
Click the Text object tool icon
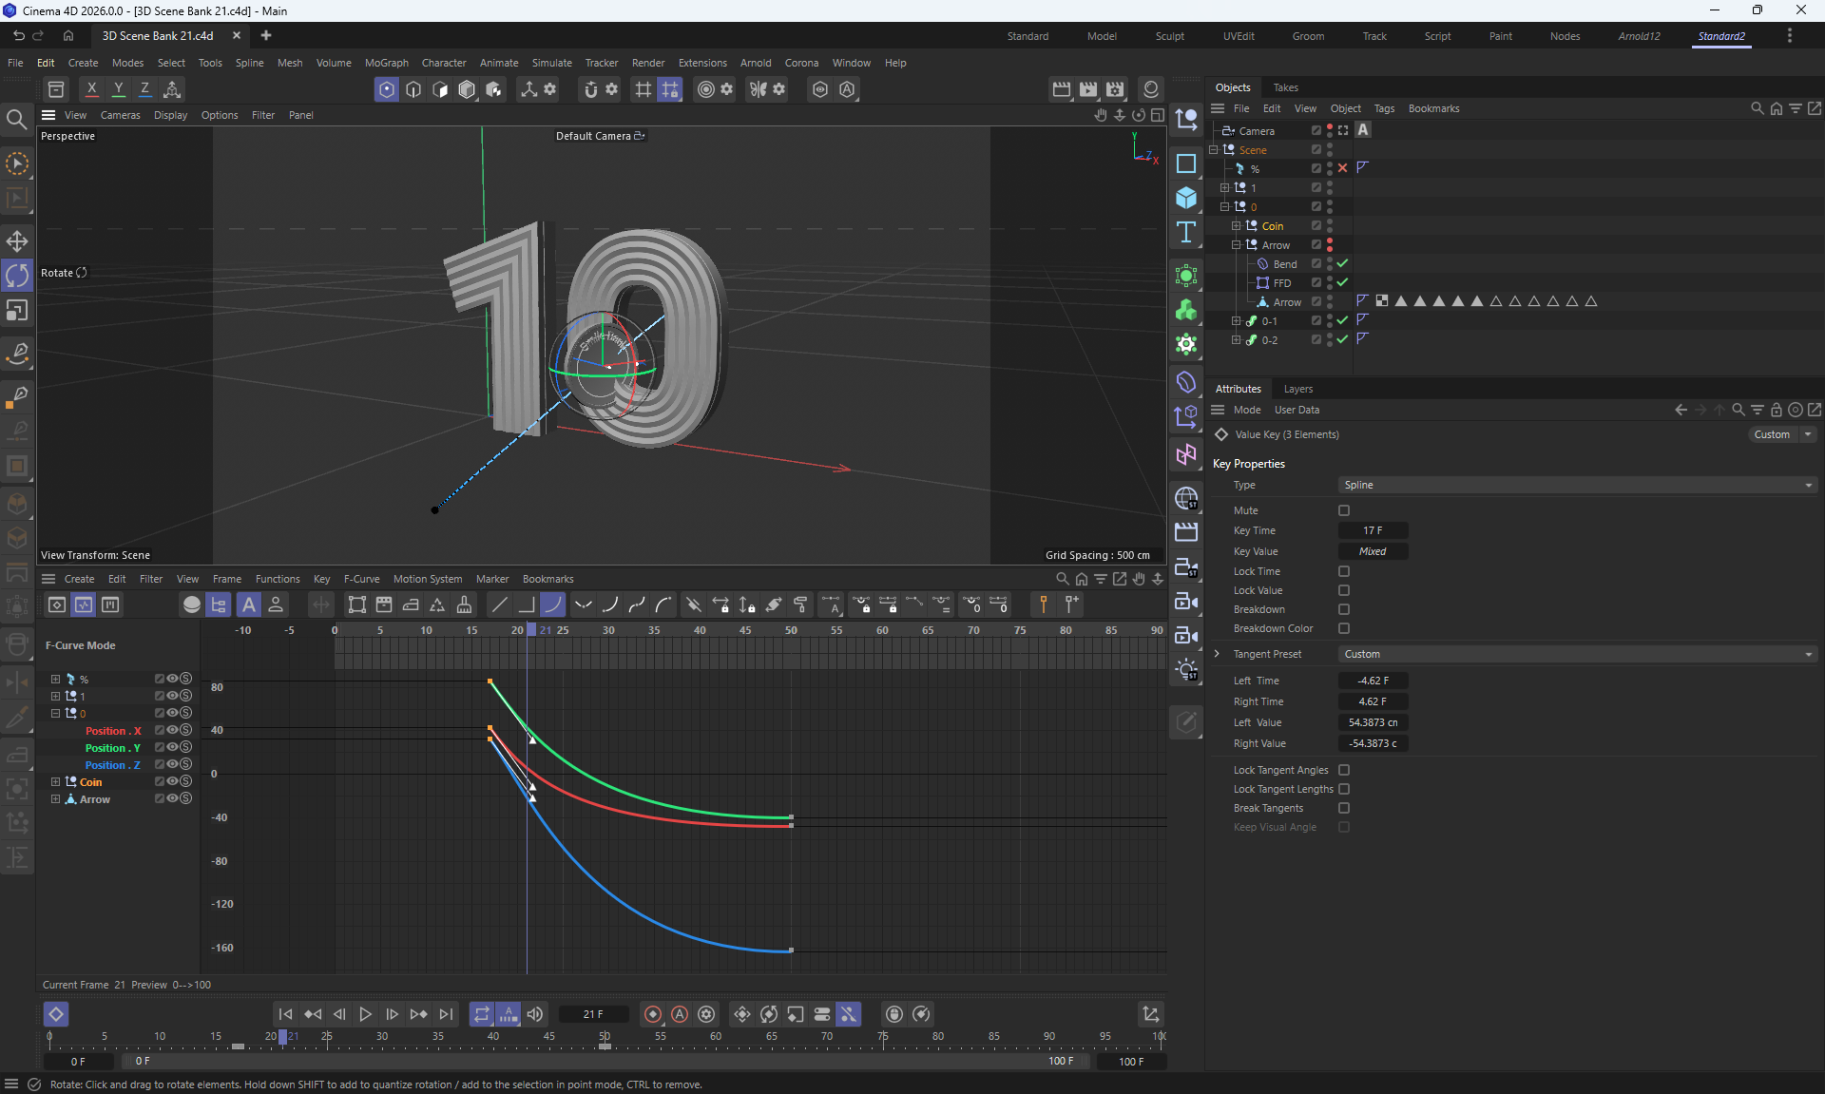click(1185, 233)
